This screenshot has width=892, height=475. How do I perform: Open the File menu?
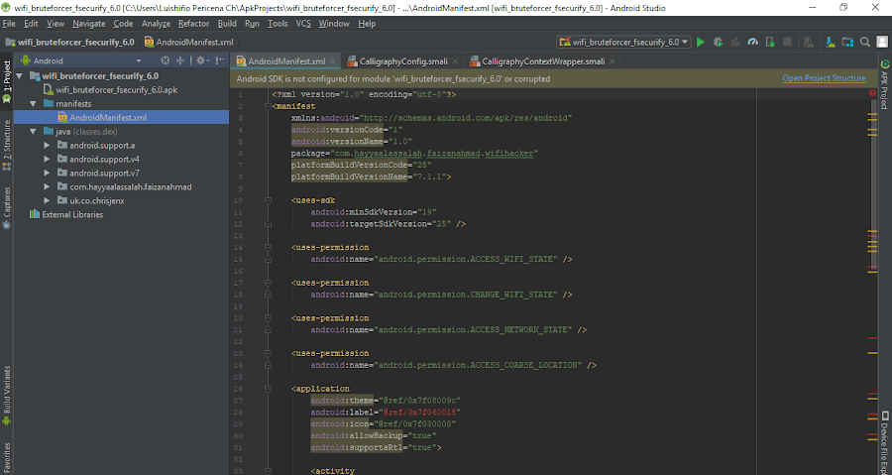[9, 24]
